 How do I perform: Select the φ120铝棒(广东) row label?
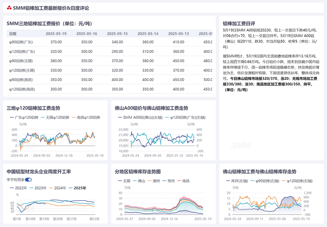22,52
